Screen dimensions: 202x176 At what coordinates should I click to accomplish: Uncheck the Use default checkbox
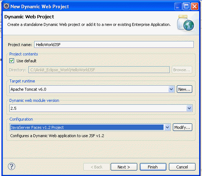(x=12, y=60)
